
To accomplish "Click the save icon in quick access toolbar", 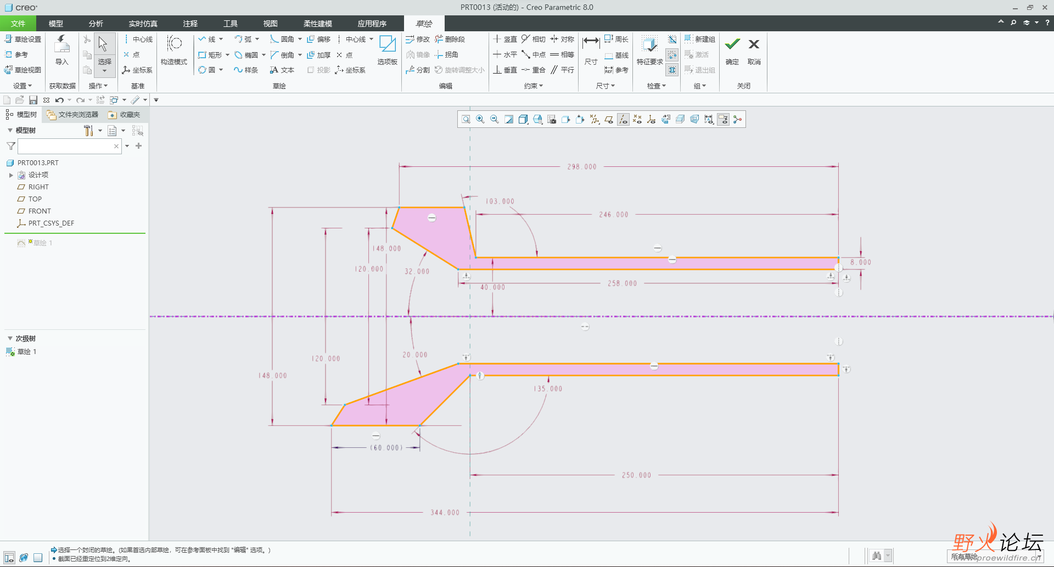I will [x=33, y=100].
